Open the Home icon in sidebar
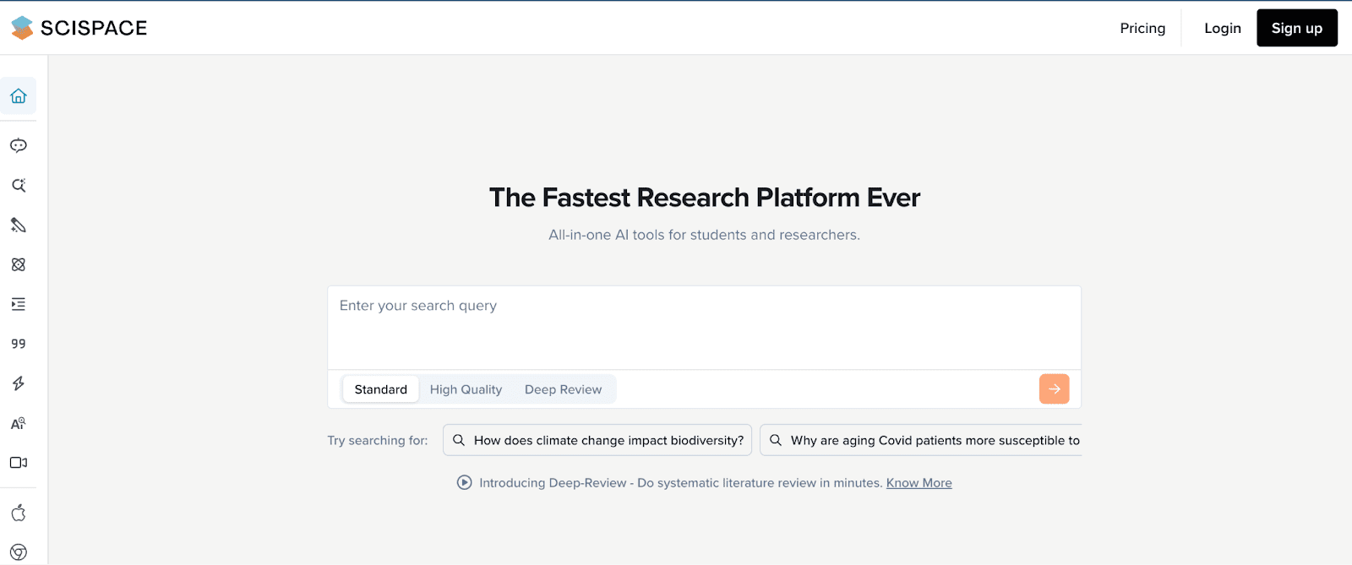 19,96
